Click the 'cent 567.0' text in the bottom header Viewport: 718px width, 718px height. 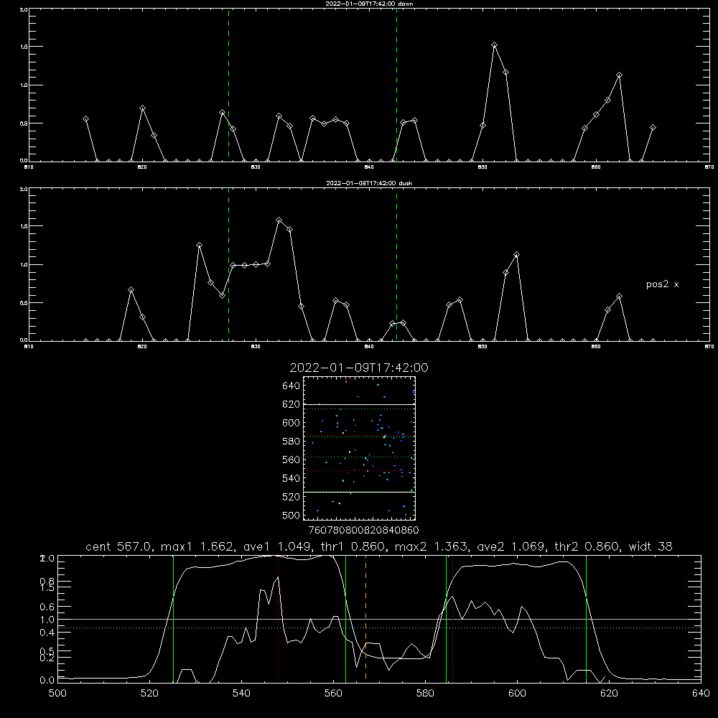click(x=118, y=546)
